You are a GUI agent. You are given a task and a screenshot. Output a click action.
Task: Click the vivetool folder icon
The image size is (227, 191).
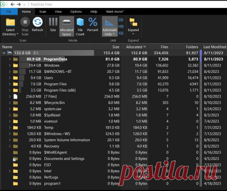[15, 122]
